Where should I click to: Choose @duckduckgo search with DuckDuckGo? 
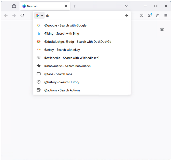coord(78,42)
